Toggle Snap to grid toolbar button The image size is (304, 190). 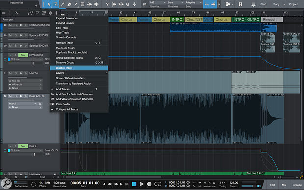(207, 4)
